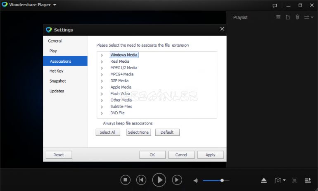Maximize the Wondershare Player window
Viewport: 318px width, 191px height.
click(x=300, y=5)
